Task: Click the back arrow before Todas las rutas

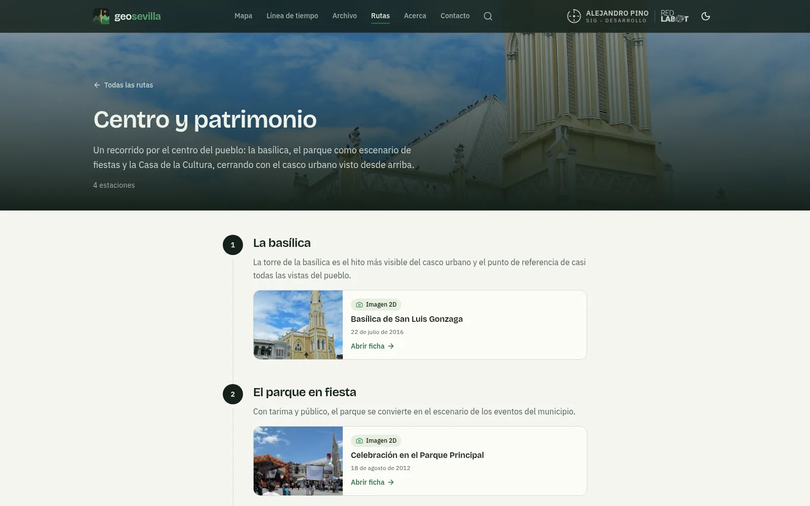Action: click(97, 85)
